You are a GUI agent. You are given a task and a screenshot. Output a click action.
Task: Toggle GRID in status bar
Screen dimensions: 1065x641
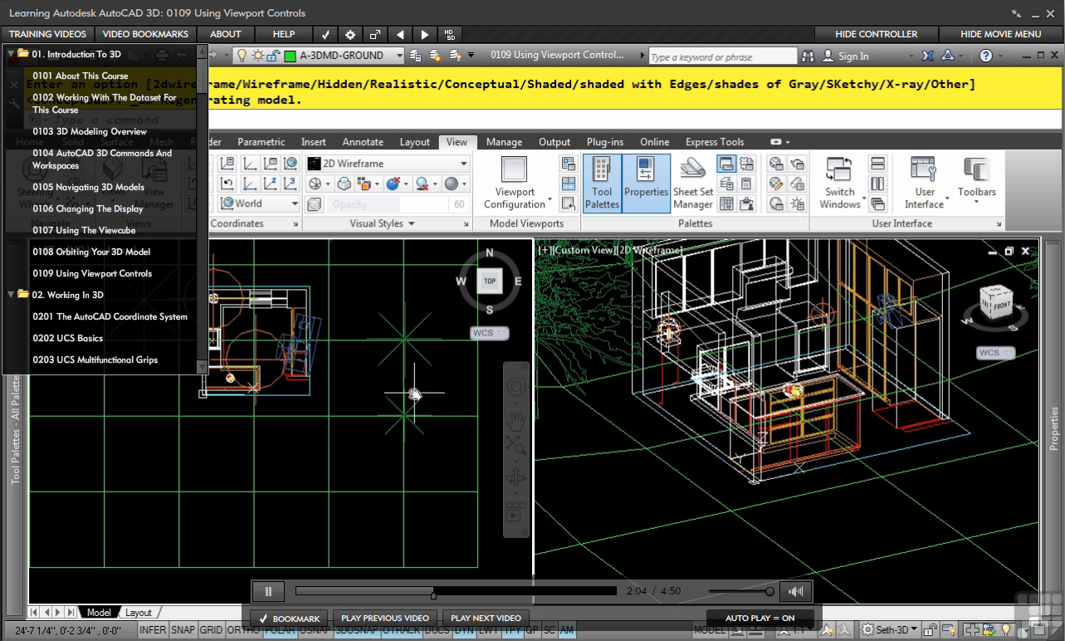(x=211, y=630)
